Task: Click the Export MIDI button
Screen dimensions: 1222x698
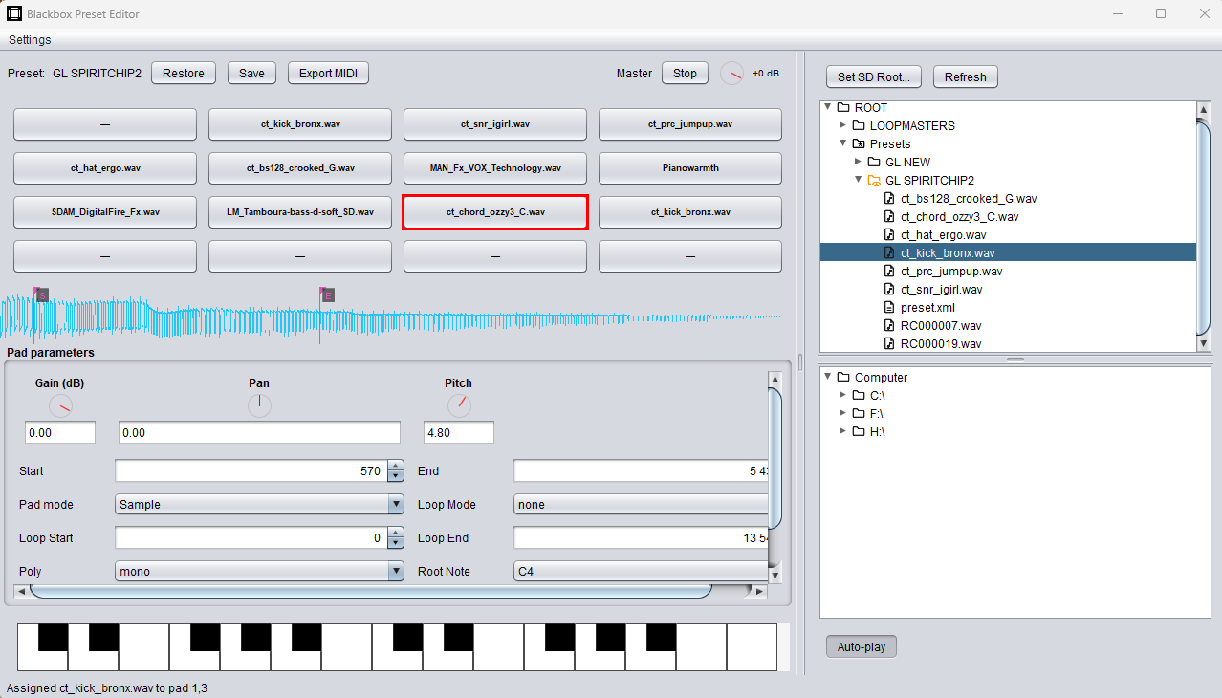Action: click(328, 74)
